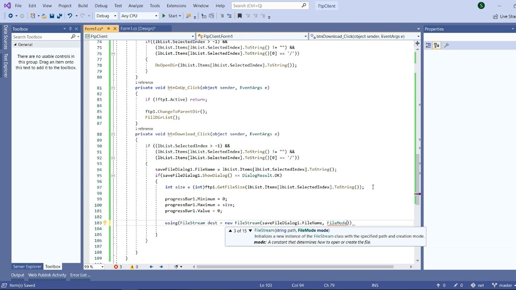The height and width of the screenshot is (290, 516).
Task: Open the Any CPU platform dropdown
Action: [139, 16]
